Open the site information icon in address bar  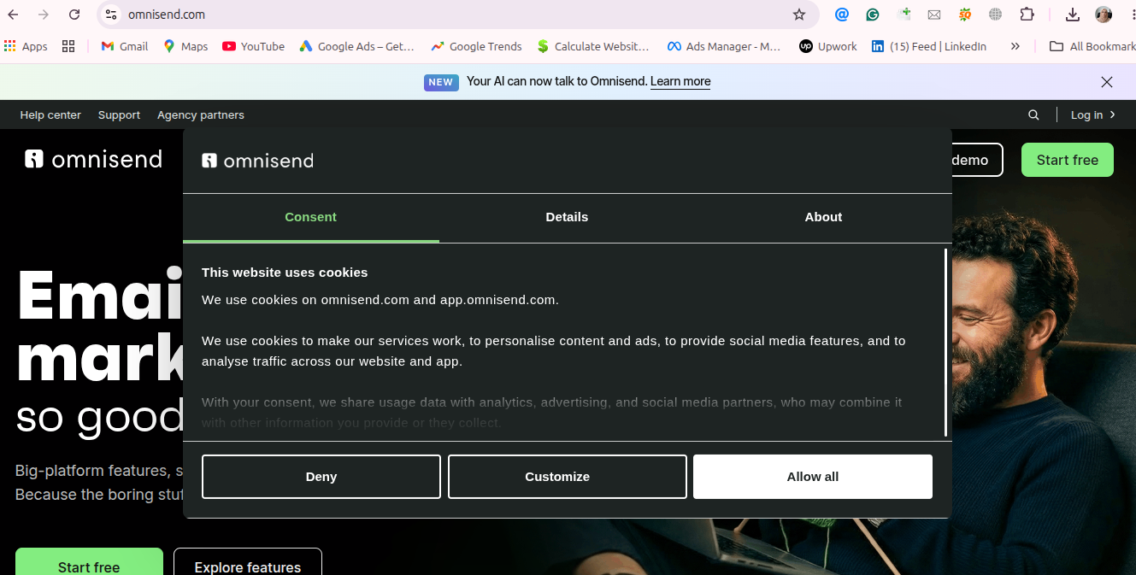111,15
